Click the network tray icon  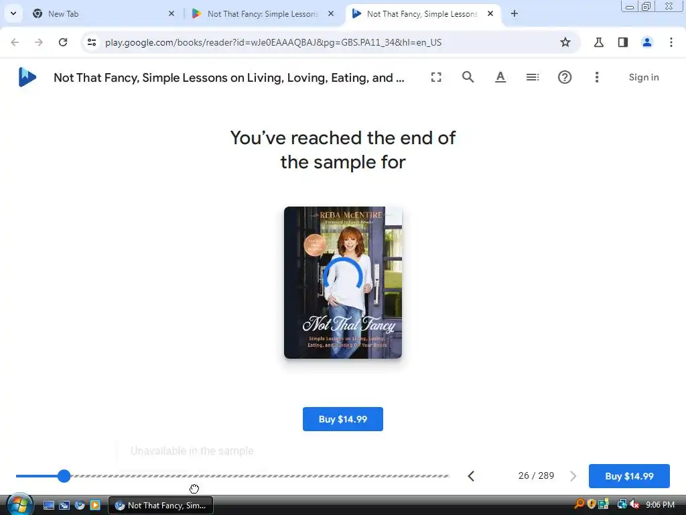click(622, 504)
